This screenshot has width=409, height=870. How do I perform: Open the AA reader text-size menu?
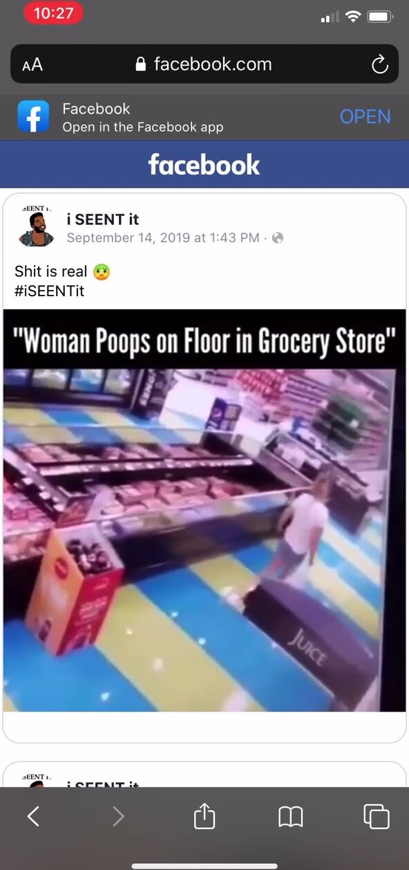[x=32, y=65]
